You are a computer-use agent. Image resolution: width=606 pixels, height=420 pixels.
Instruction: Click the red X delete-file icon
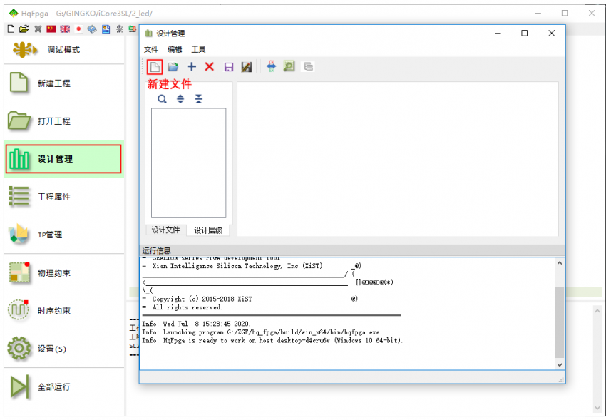tap(210, 67)
